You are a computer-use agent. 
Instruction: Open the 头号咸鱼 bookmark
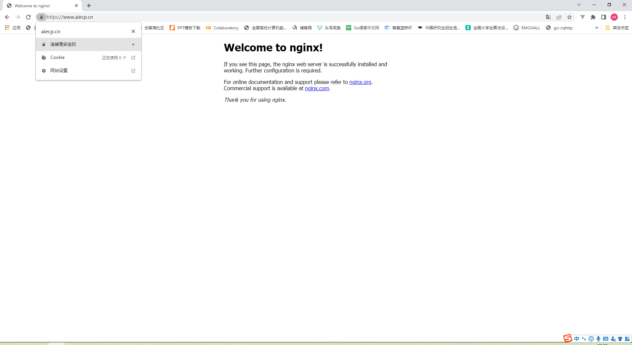[x=329, y=28]
